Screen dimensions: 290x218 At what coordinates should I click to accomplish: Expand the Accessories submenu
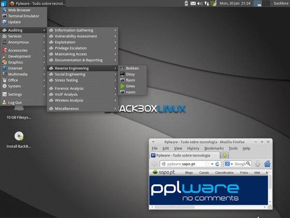coord(24,50)
